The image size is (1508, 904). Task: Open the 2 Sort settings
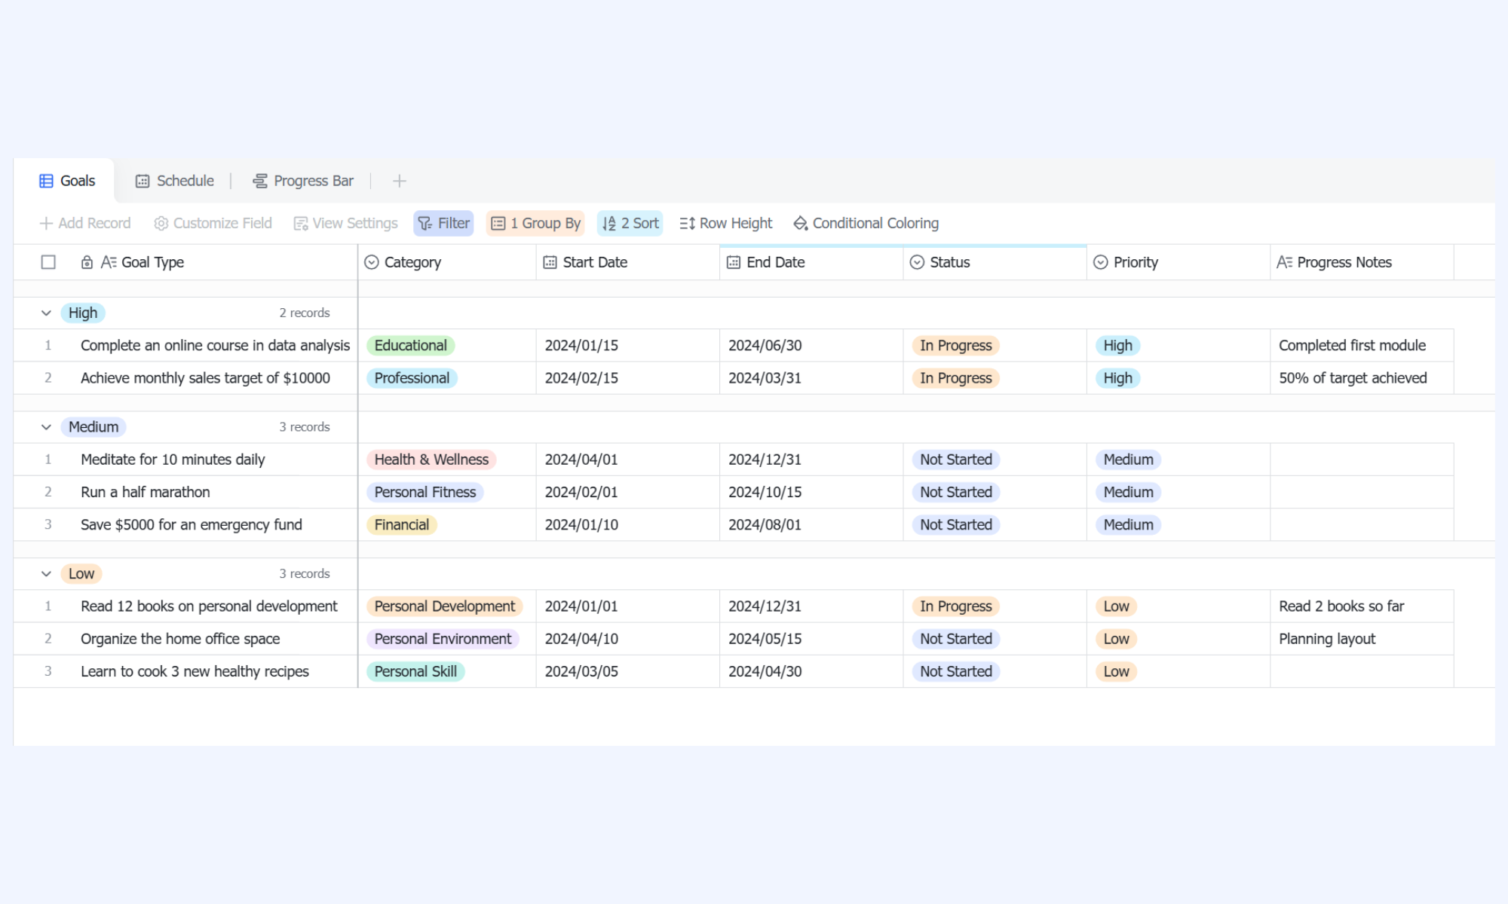(630, 223)
